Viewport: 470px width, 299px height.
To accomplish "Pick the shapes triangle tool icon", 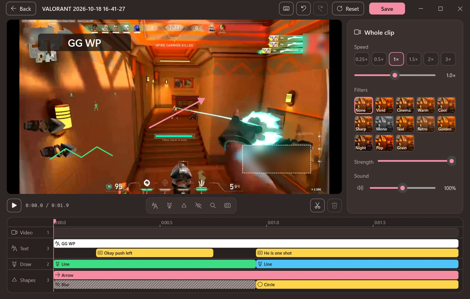I will pyautogui.click(x=184, y=206).
